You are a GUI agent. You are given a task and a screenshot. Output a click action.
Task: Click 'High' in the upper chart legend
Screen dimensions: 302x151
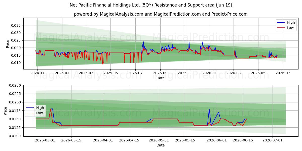click(291, 22)
